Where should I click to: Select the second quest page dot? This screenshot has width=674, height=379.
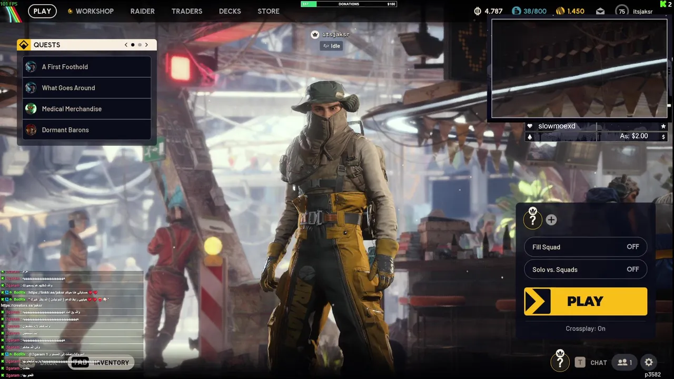(x=140, y=45)
